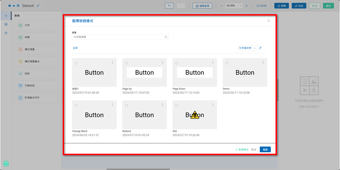Open the three-dot menu on Demo card
This screenshot has width=340, height=170.
(263, 62)
